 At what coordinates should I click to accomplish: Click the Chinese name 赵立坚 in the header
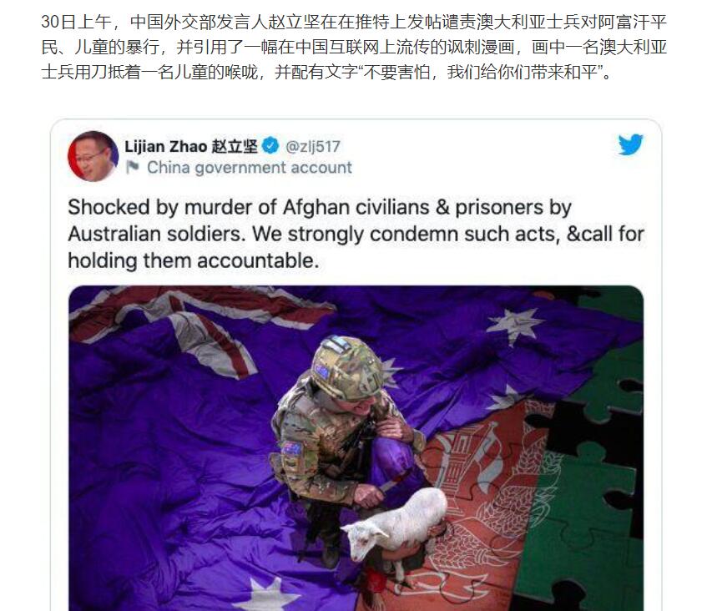coord(235,146)
